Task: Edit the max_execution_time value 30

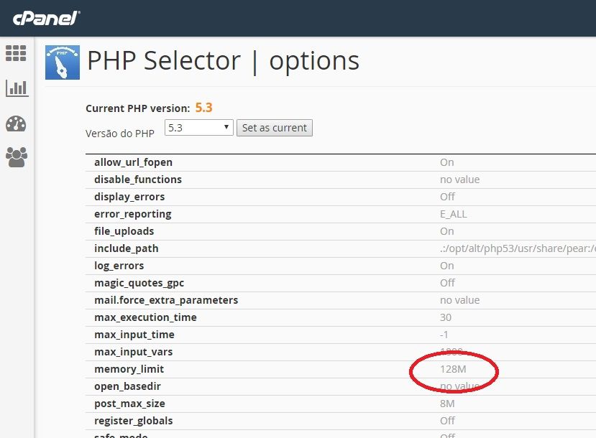Action: (446, 317)
